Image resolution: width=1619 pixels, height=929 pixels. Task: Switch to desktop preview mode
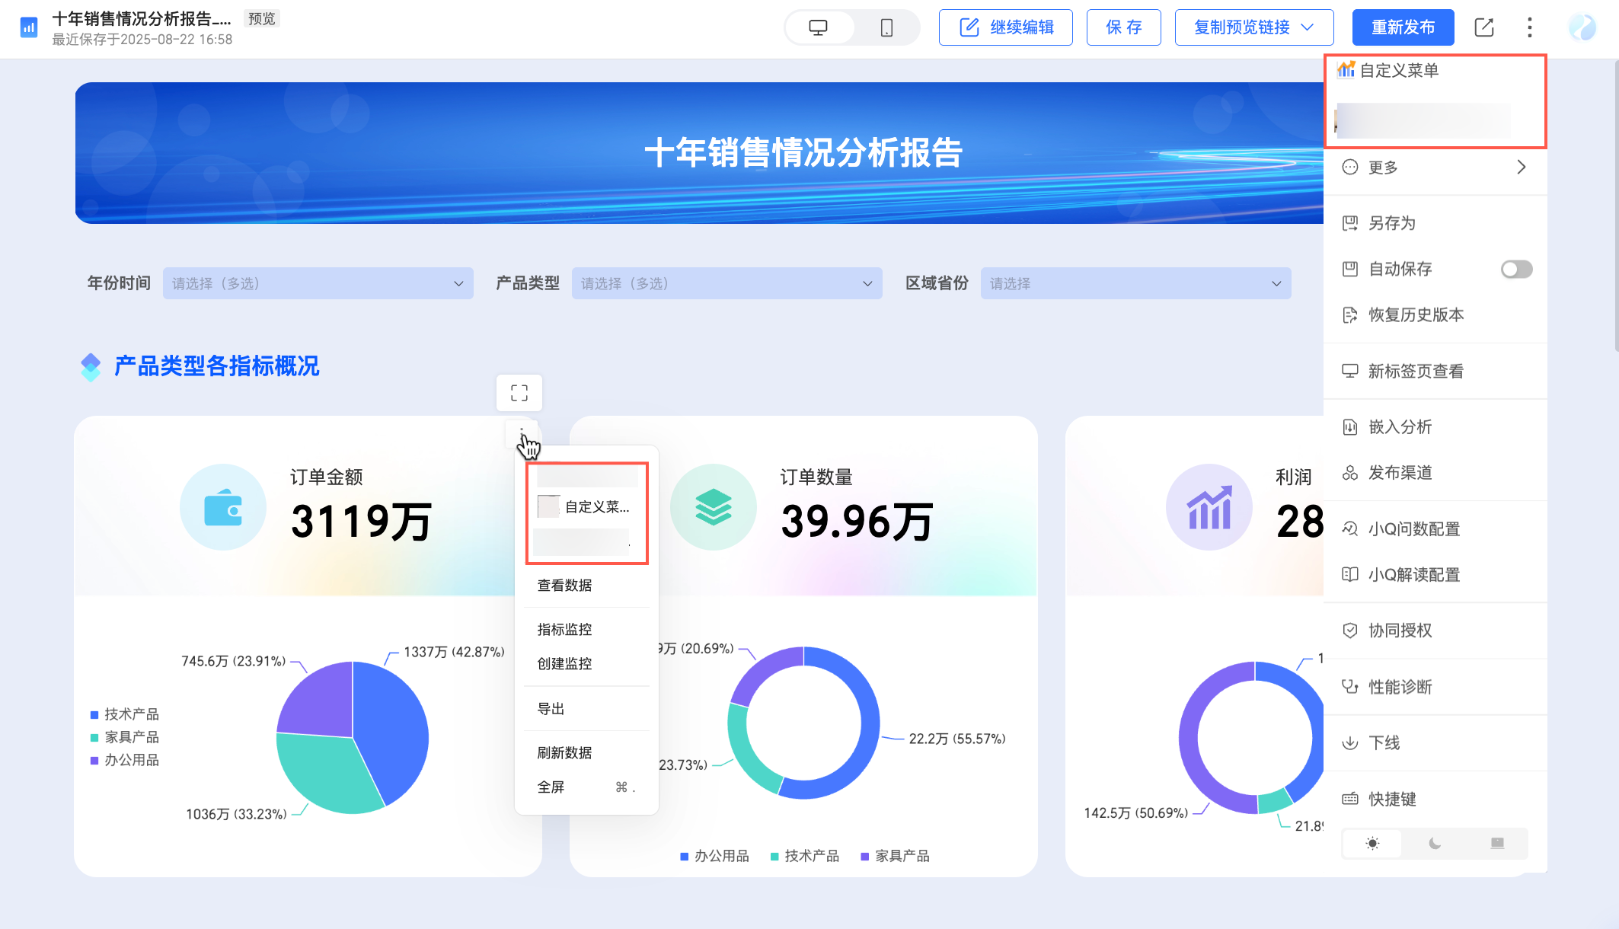818,28
